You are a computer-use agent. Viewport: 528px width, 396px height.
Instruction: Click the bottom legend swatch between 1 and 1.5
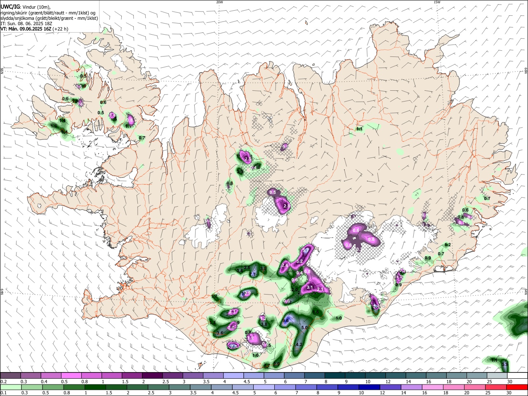95,387
